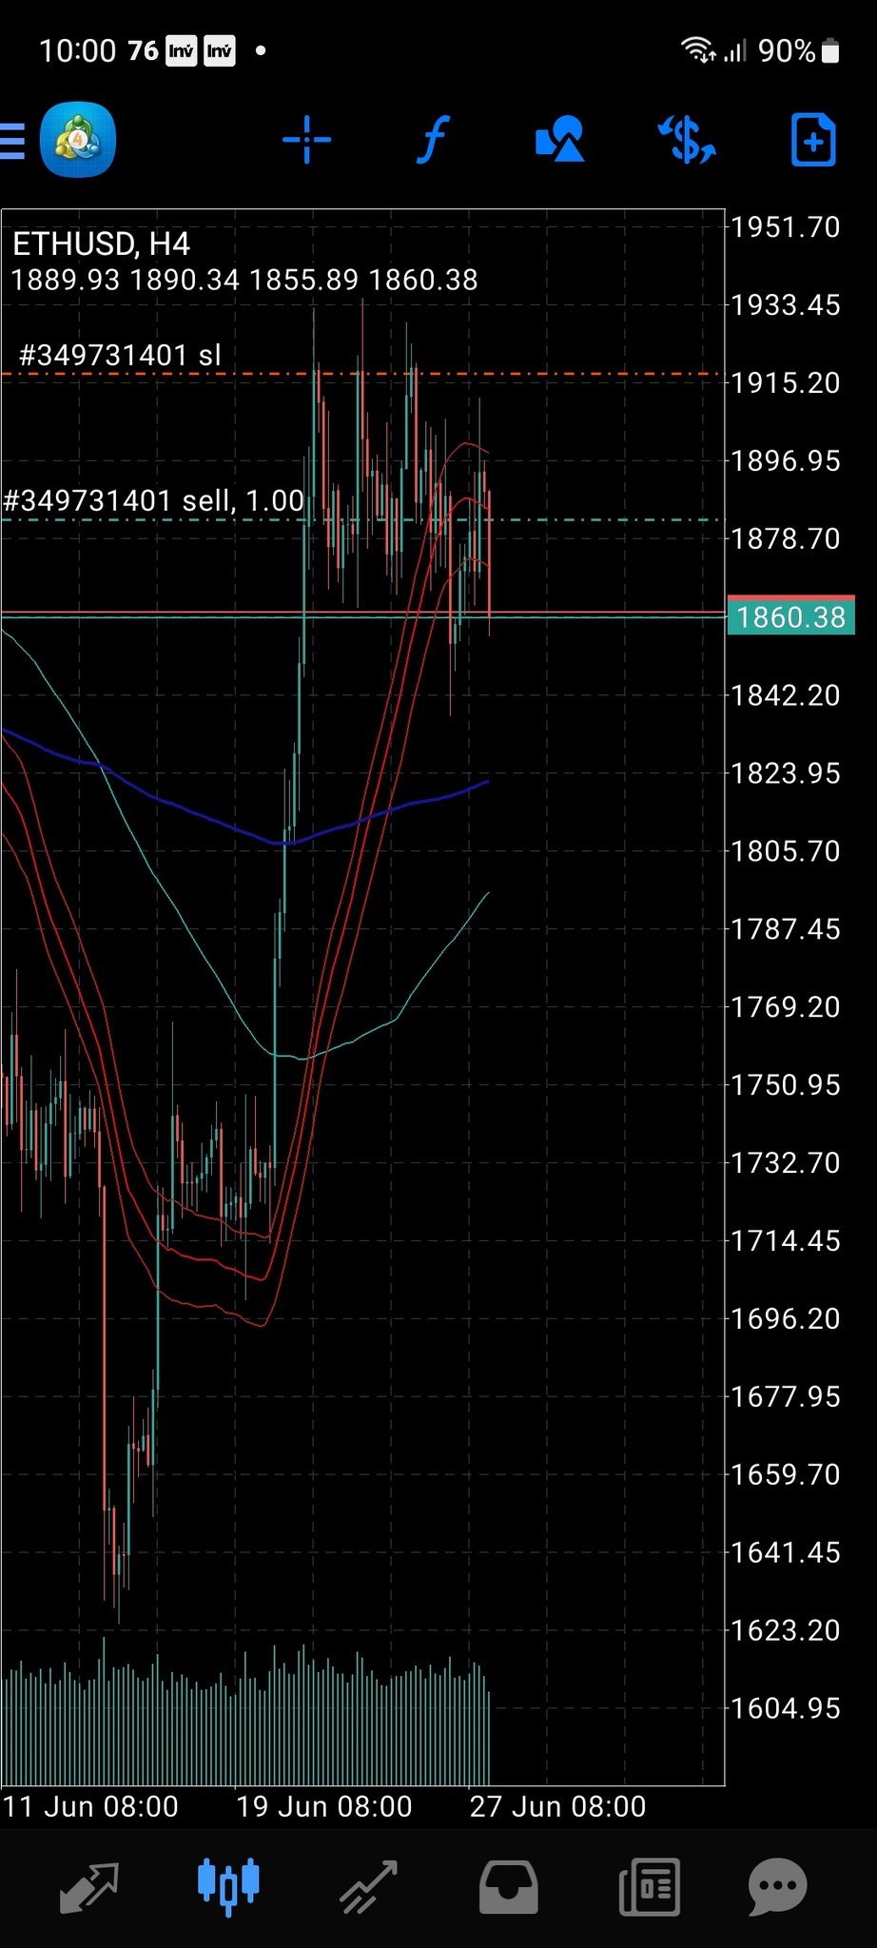Image resolution: width=877 pixels, height=1948 pixels.
Task: Tap the 1787.45 price scale label
Action: pyautogui.click(x=786, y=928)
